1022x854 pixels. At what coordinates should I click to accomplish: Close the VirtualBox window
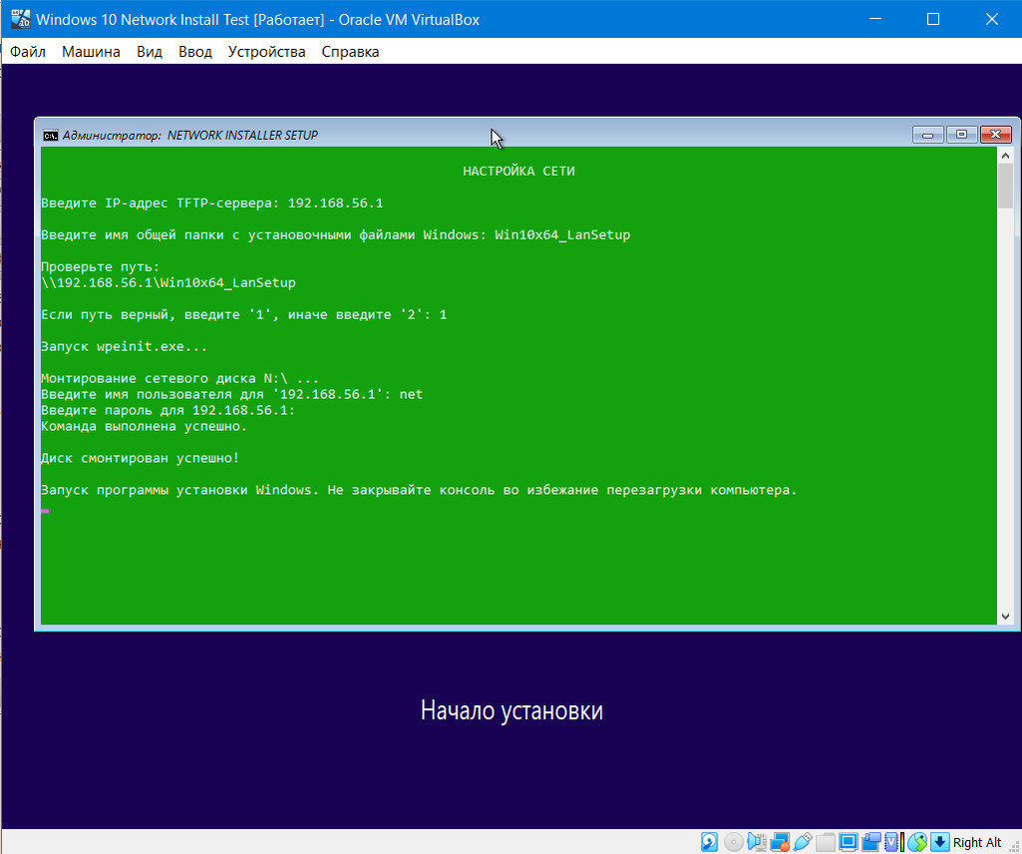click(x=991, y=19)
